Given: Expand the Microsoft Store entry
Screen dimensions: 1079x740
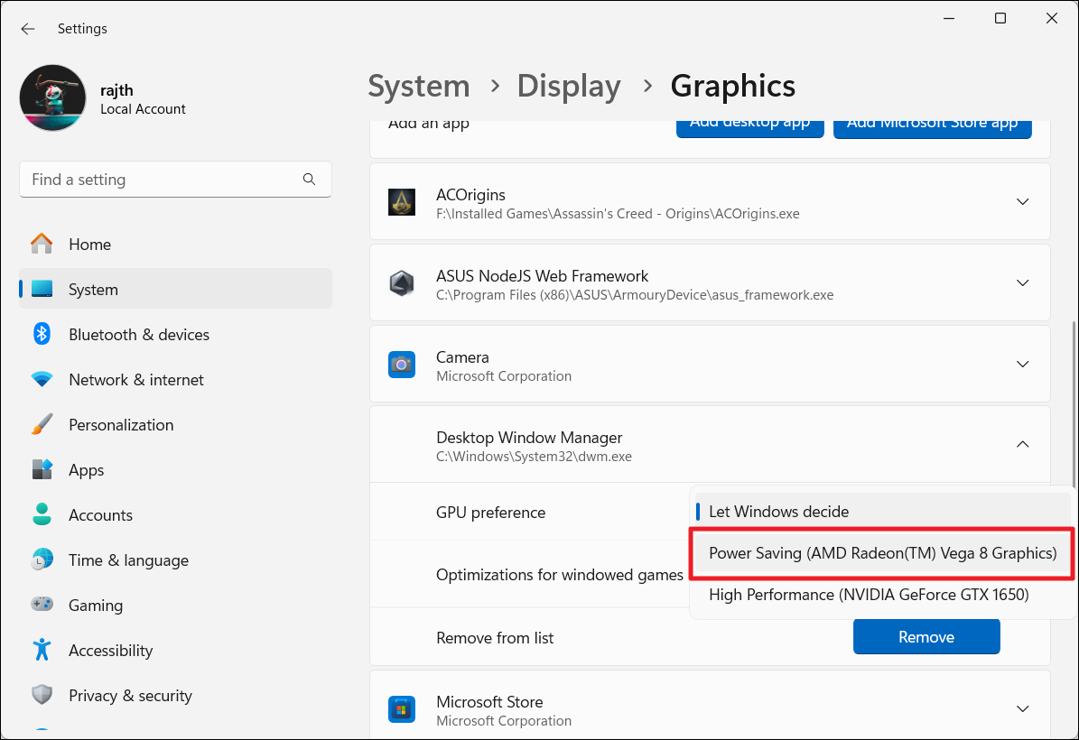Looking at the screenshot, I should [x=1022, y=709].
